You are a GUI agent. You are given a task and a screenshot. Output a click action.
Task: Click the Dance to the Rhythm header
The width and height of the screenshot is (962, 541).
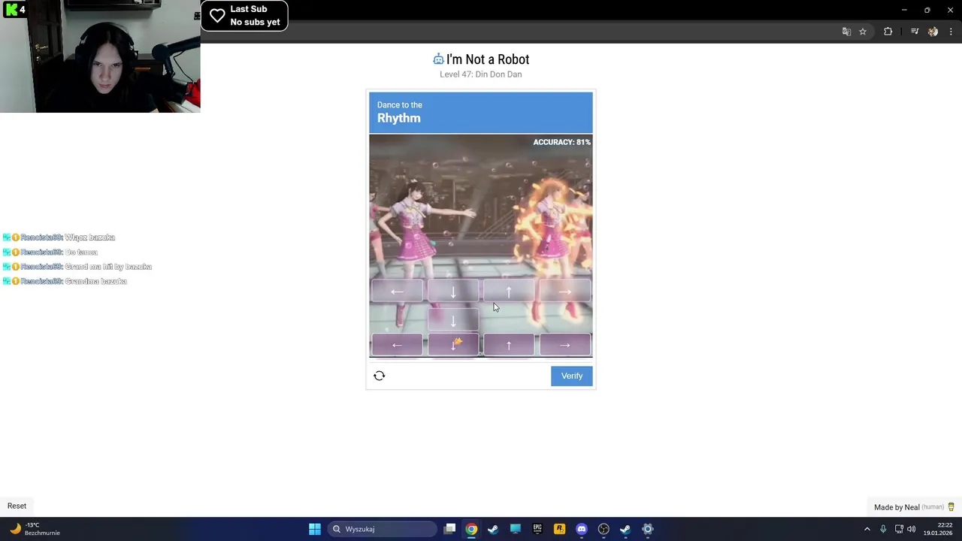480,112
